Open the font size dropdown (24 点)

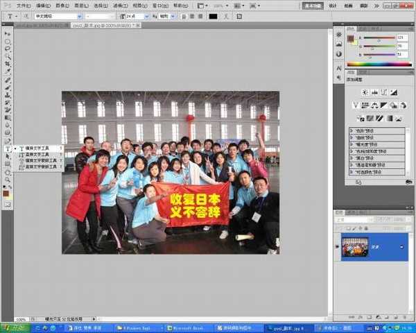[x=147, y=16]
